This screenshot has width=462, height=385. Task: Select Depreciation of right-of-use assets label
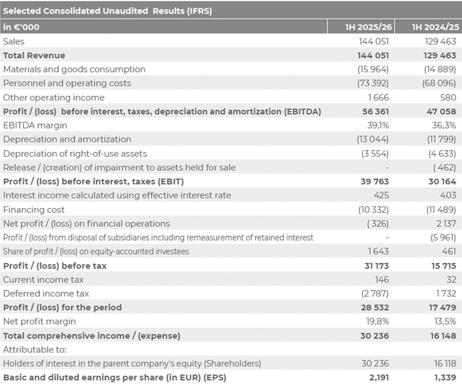pyautogui.click(x=75, y=154)
